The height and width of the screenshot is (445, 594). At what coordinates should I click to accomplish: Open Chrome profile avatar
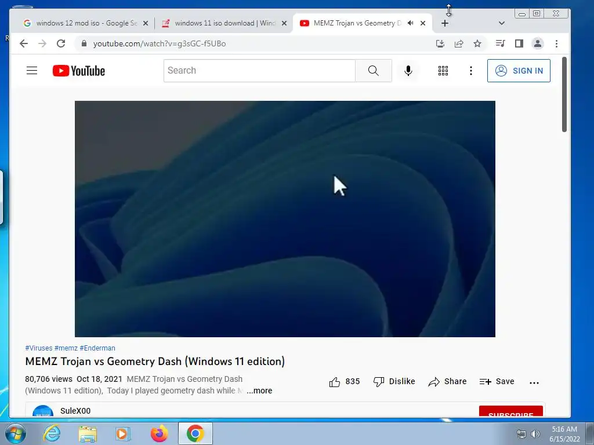coord(538,43)
